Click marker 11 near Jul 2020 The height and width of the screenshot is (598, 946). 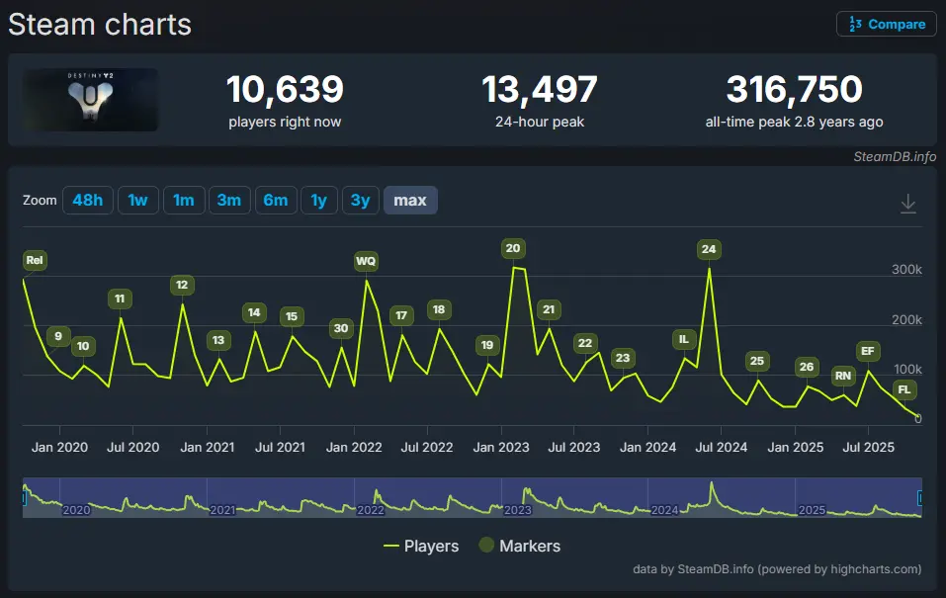coord(120,299)
